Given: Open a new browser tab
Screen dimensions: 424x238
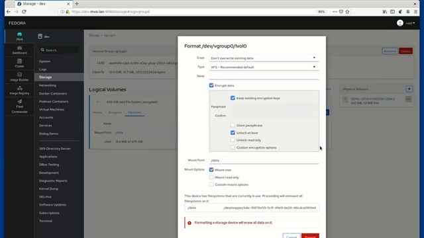Looking at the screenshot, I should [x=77, y=4].
